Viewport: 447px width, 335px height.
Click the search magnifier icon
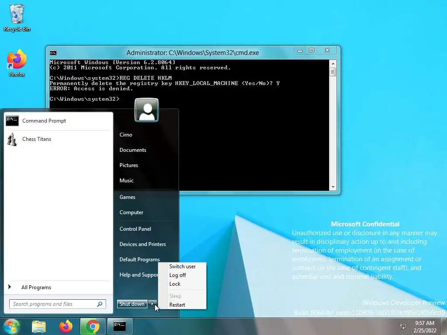(100, 304)
